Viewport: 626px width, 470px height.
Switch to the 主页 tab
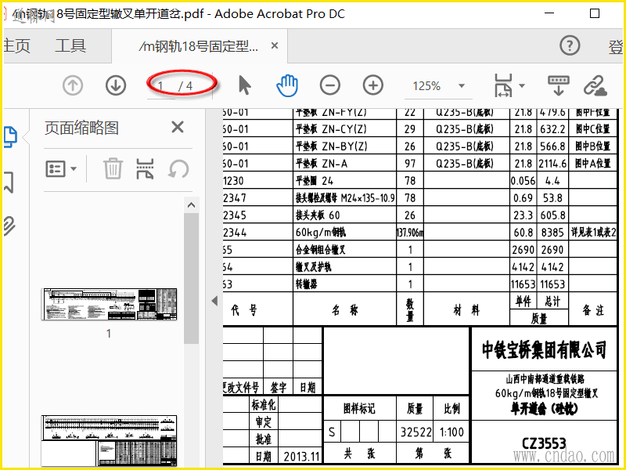[16, 46]
